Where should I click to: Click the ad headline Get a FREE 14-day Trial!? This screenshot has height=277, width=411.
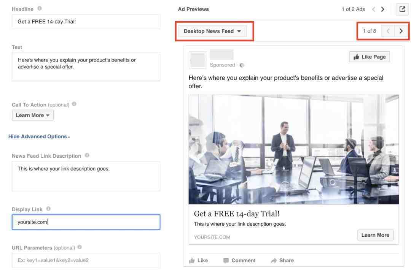[x=237, y=214]
